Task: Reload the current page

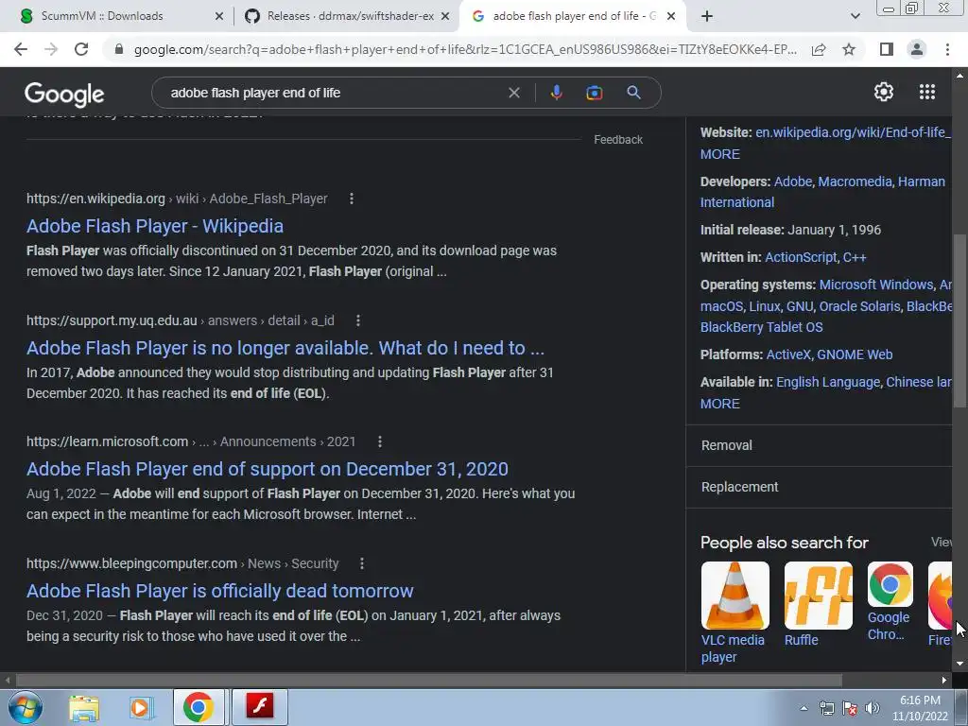Action: coord(81,49)
